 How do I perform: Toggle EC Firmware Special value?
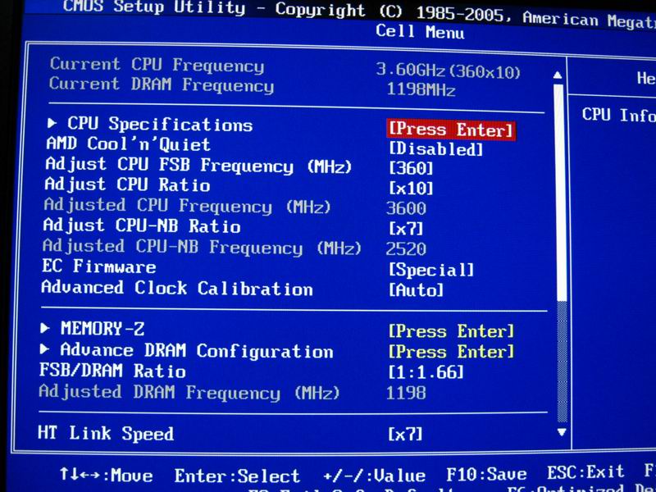[431, 270]
